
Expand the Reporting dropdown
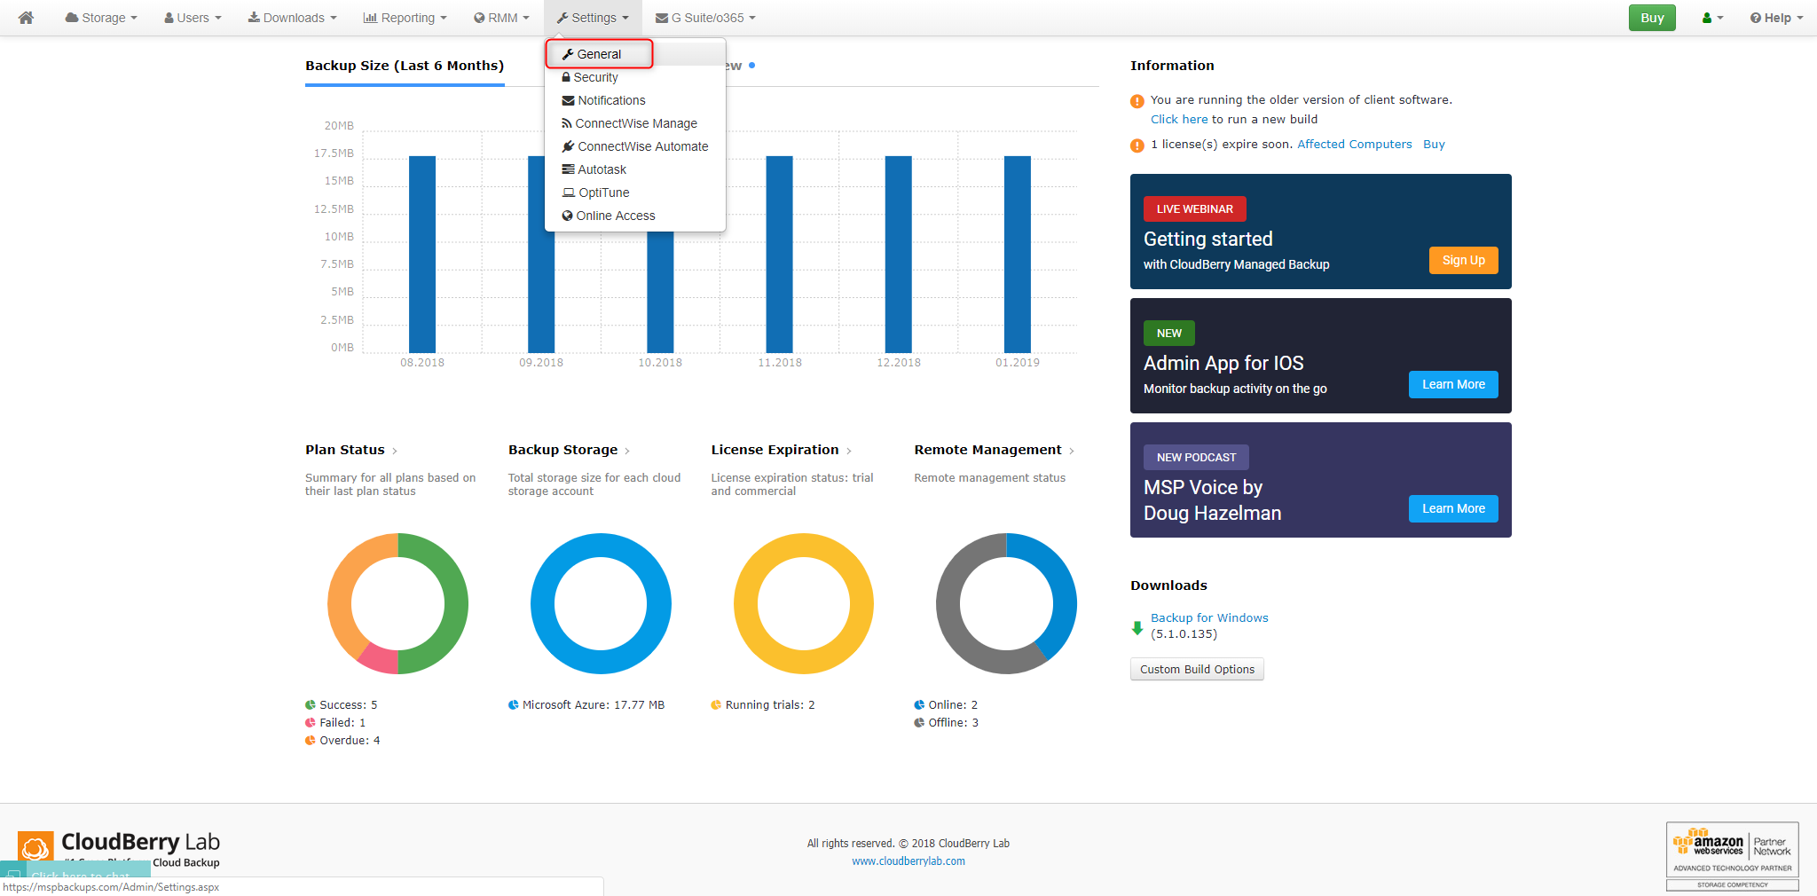(405, 17)
